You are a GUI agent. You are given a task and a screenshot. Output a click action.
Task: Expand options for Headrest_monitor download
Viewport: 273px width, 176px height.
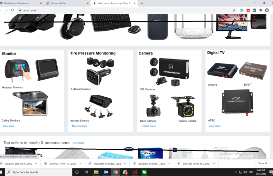[125, 164]
